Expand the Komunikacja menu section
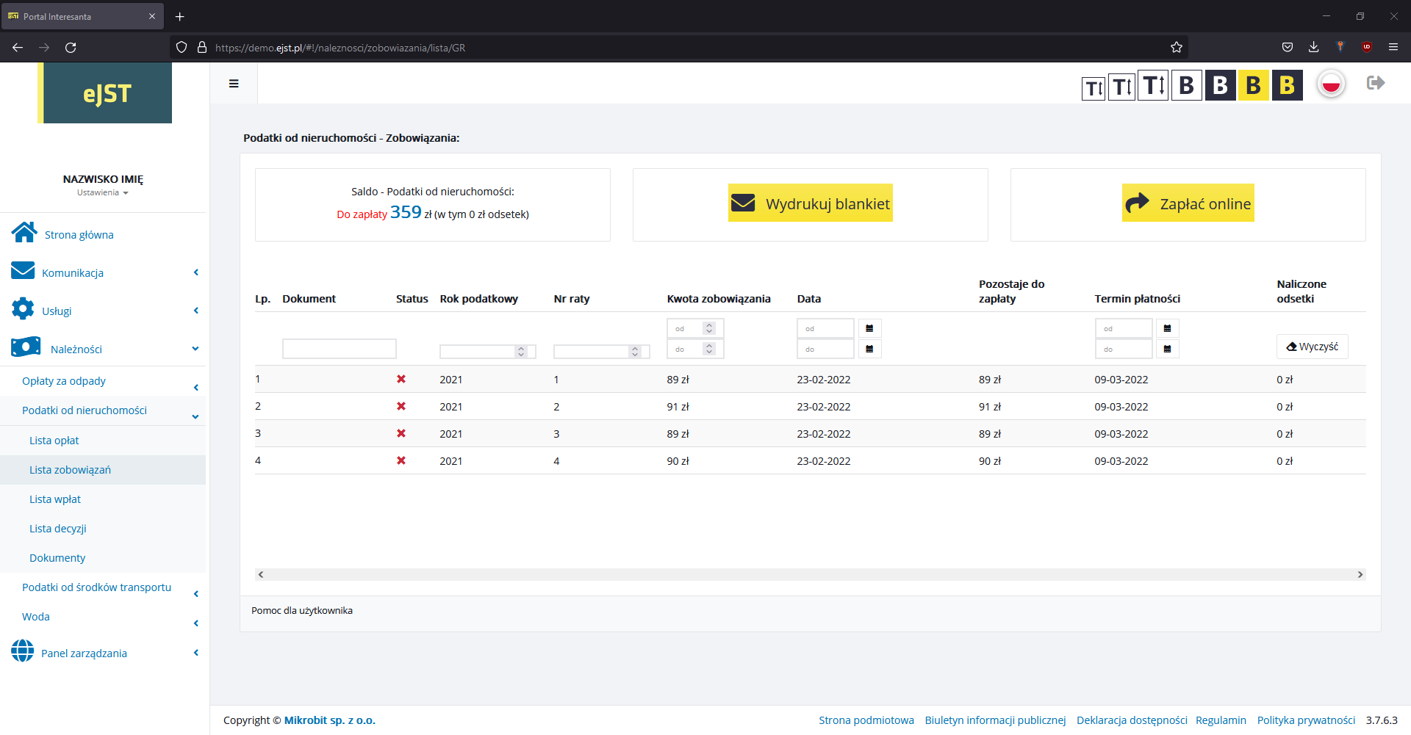The height and width of the screenshot is (735, 1411). [73, 273]
